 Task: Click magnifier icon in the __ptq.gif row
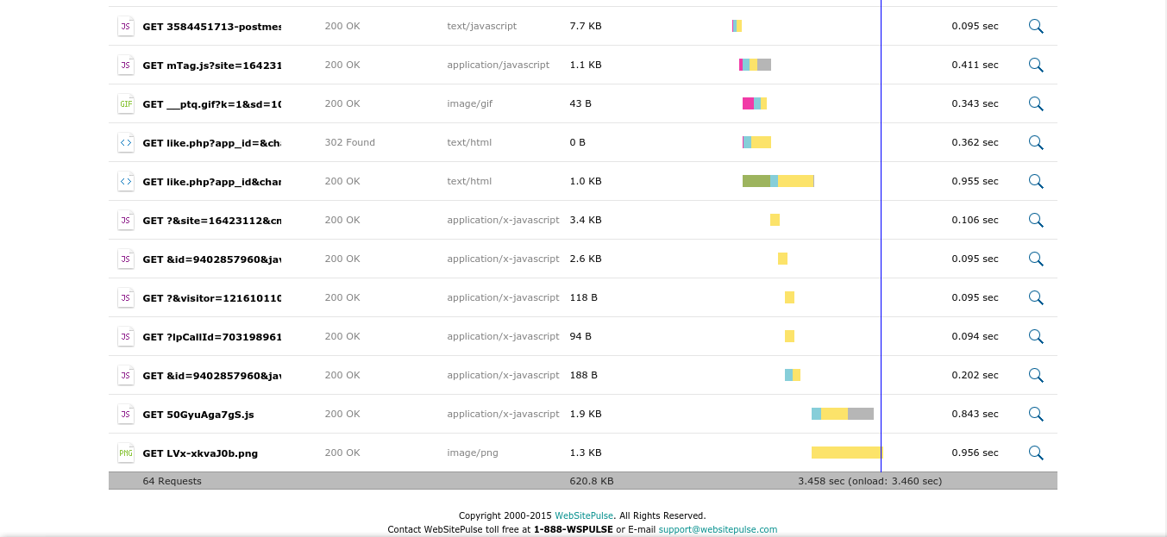point(1036,103)
